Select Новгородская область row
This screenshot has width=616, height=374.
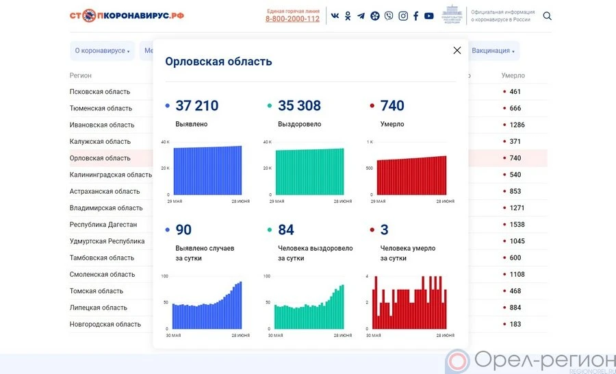click(x=105, y=325)
